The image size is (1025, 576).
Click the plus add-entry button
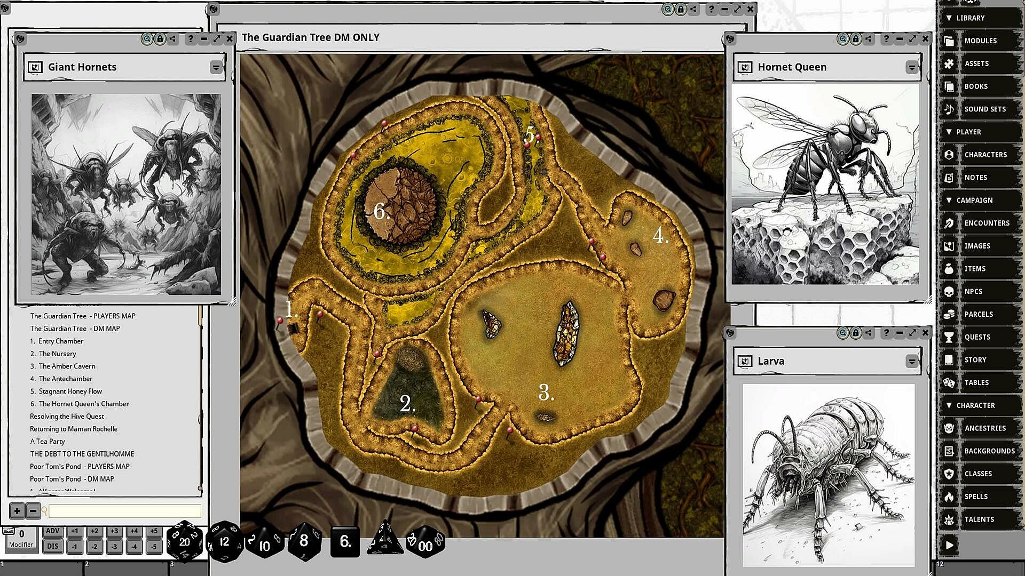17,511
